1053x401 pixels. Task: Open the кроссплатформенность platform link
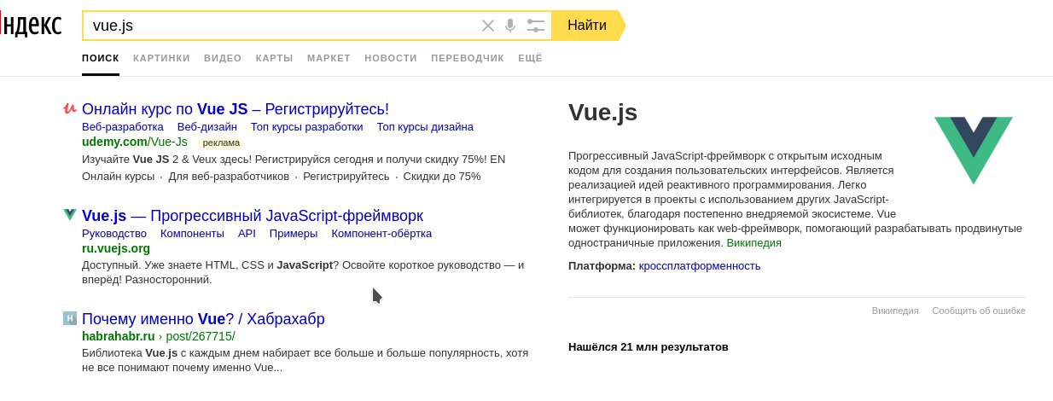[x=700, y=266]
